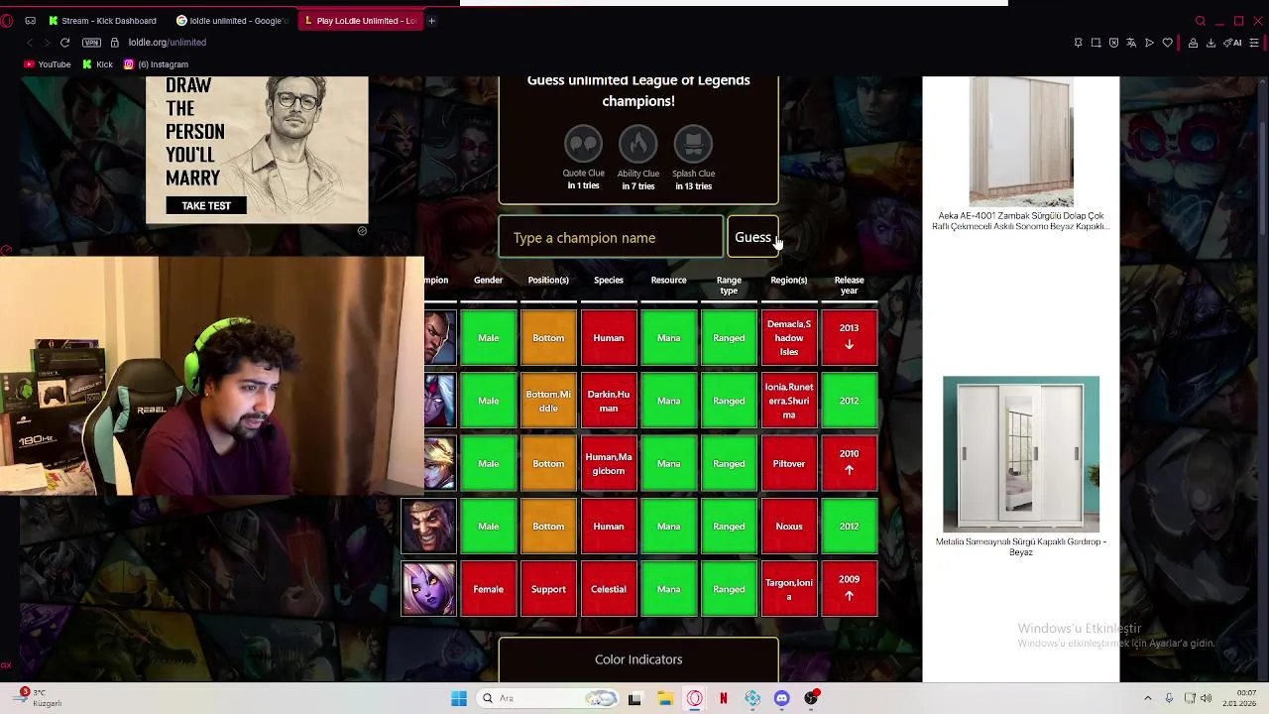Go forward to next page
The image size is (1269, 714).
coord(46,43)
